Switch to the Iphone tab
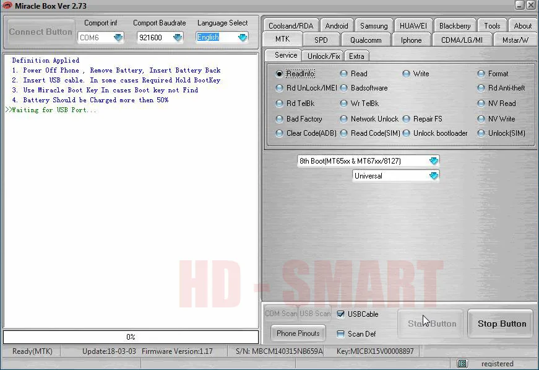The width and height of the screenshot is (539, 370). tap(411, 40)
